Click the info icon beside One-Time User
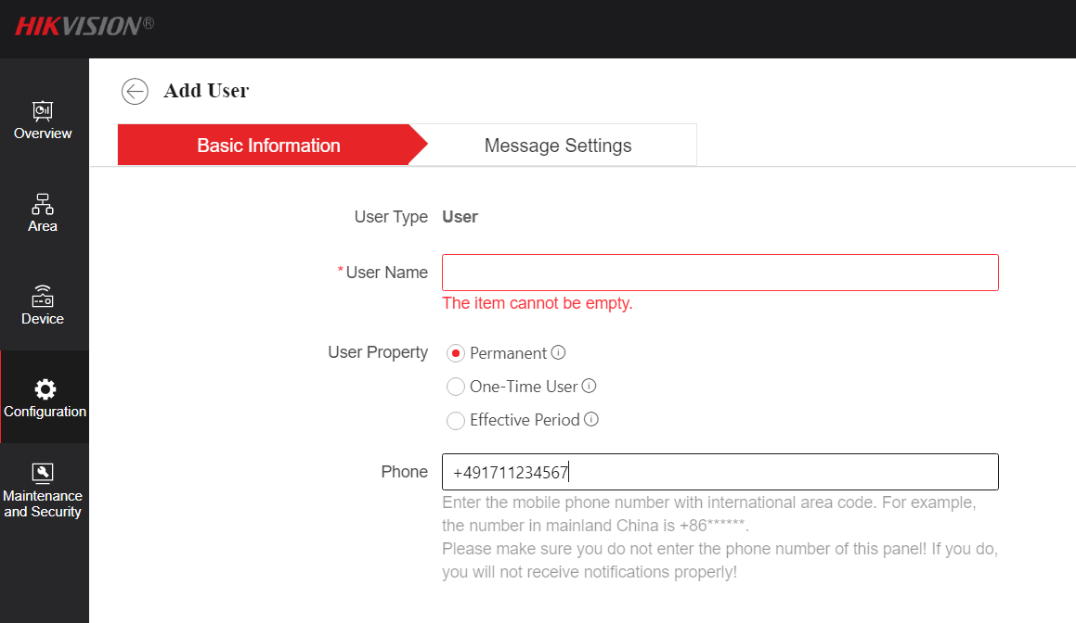The width and height of the screenshot is (1076, 623). [589, 387]
